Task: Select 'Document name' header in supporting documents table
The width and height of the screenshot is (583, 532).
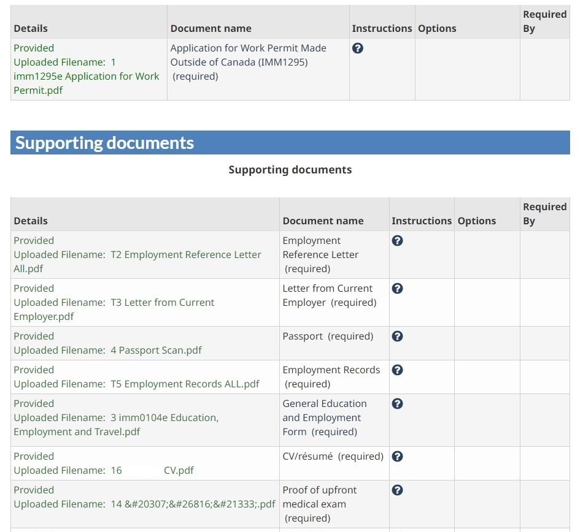Action: click(x=323, y=221)
